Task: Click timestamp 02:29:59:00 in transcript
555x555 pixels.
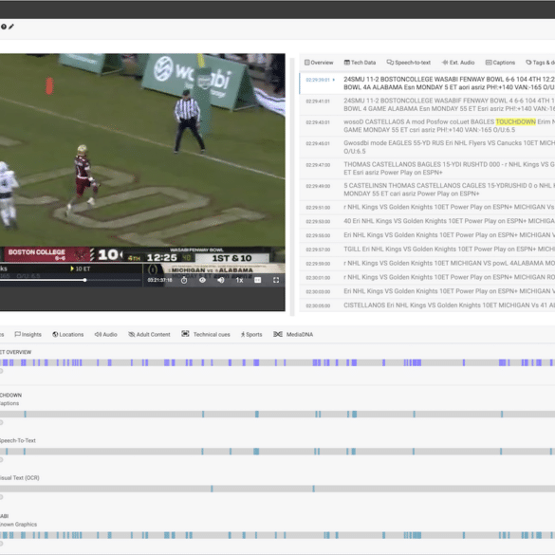Action: [318, 264]
